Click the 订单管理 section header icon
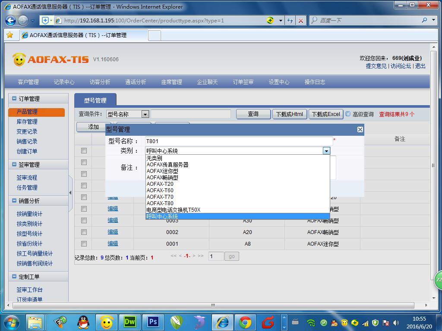Viewport: 442px width, 331px height. pyautogui.click(x=15, y=98)
